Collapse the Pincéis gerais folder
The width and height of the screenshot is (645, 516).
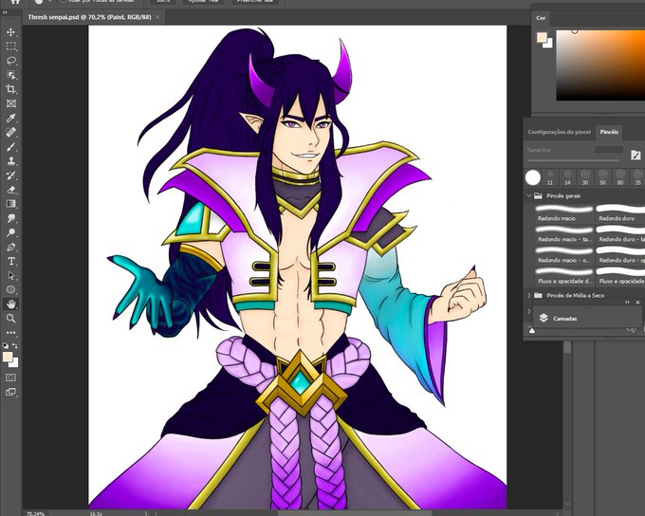[x=529, y=195]
